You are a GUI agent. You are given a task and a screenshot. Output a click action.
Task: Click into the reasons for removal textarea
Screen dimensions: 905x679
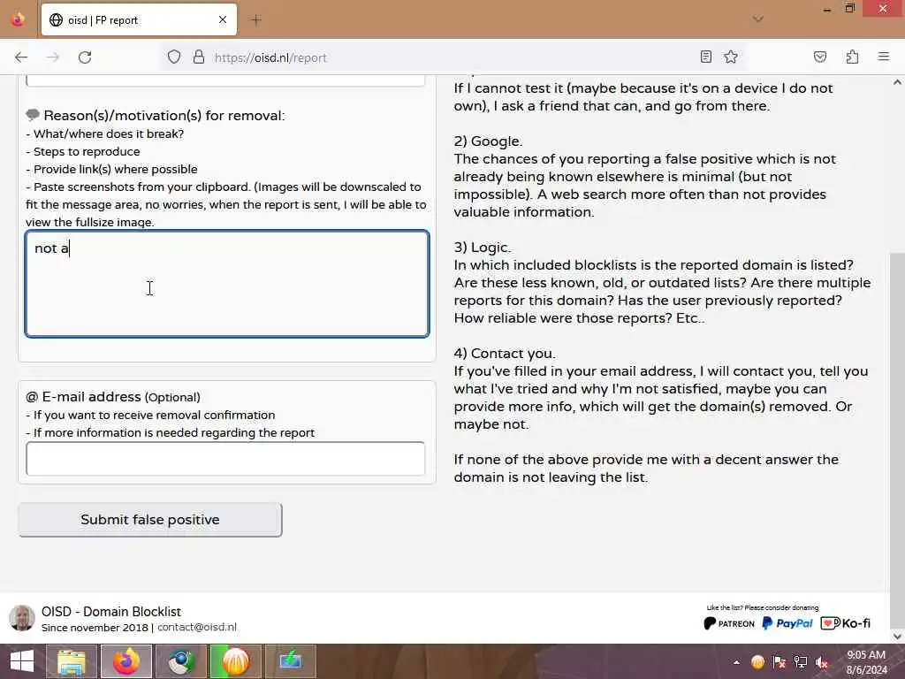coord(227,284)
